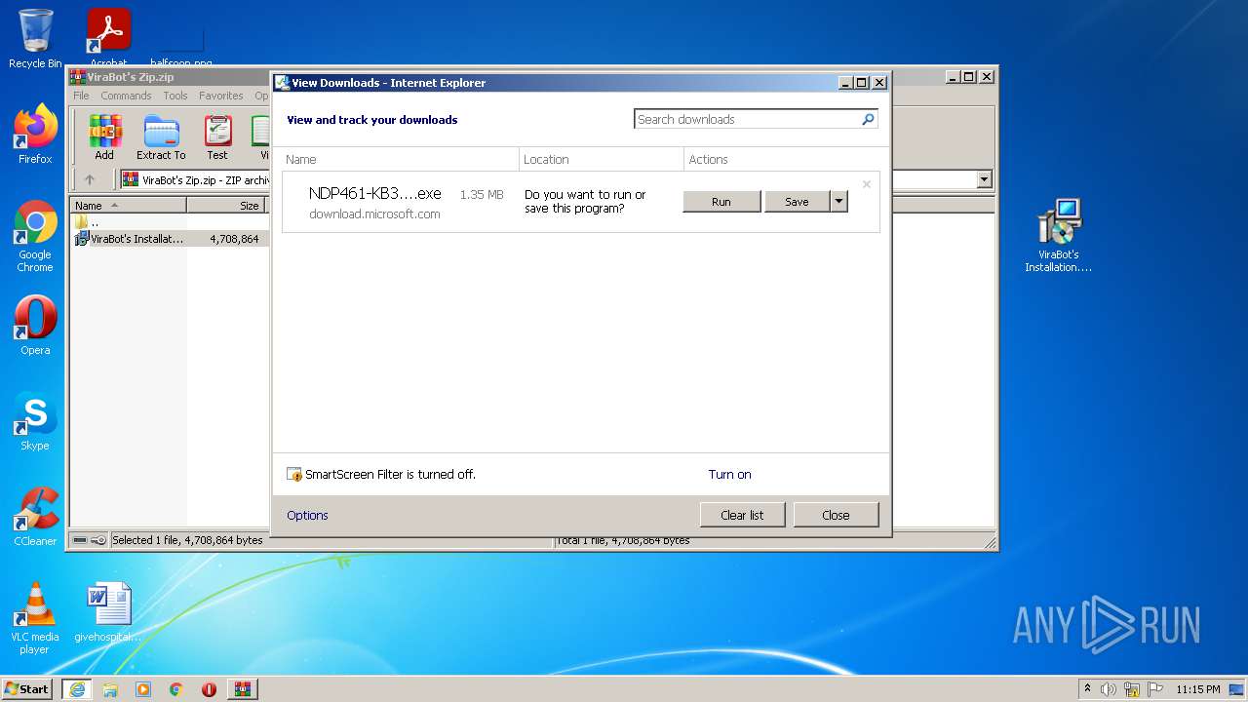
Task: Click WinRAR status bar drive icon
Action: [80, 540]
